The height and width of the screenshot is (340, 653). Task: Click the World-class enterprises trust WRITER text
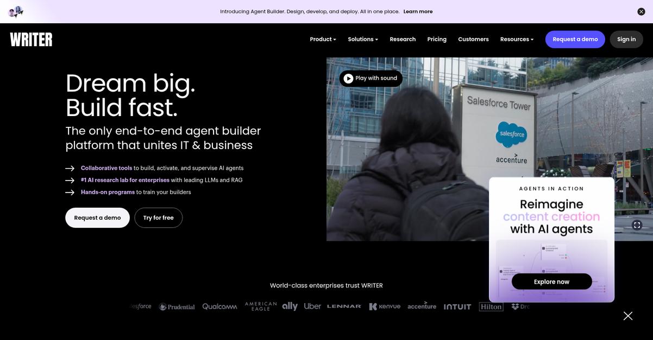326,285
